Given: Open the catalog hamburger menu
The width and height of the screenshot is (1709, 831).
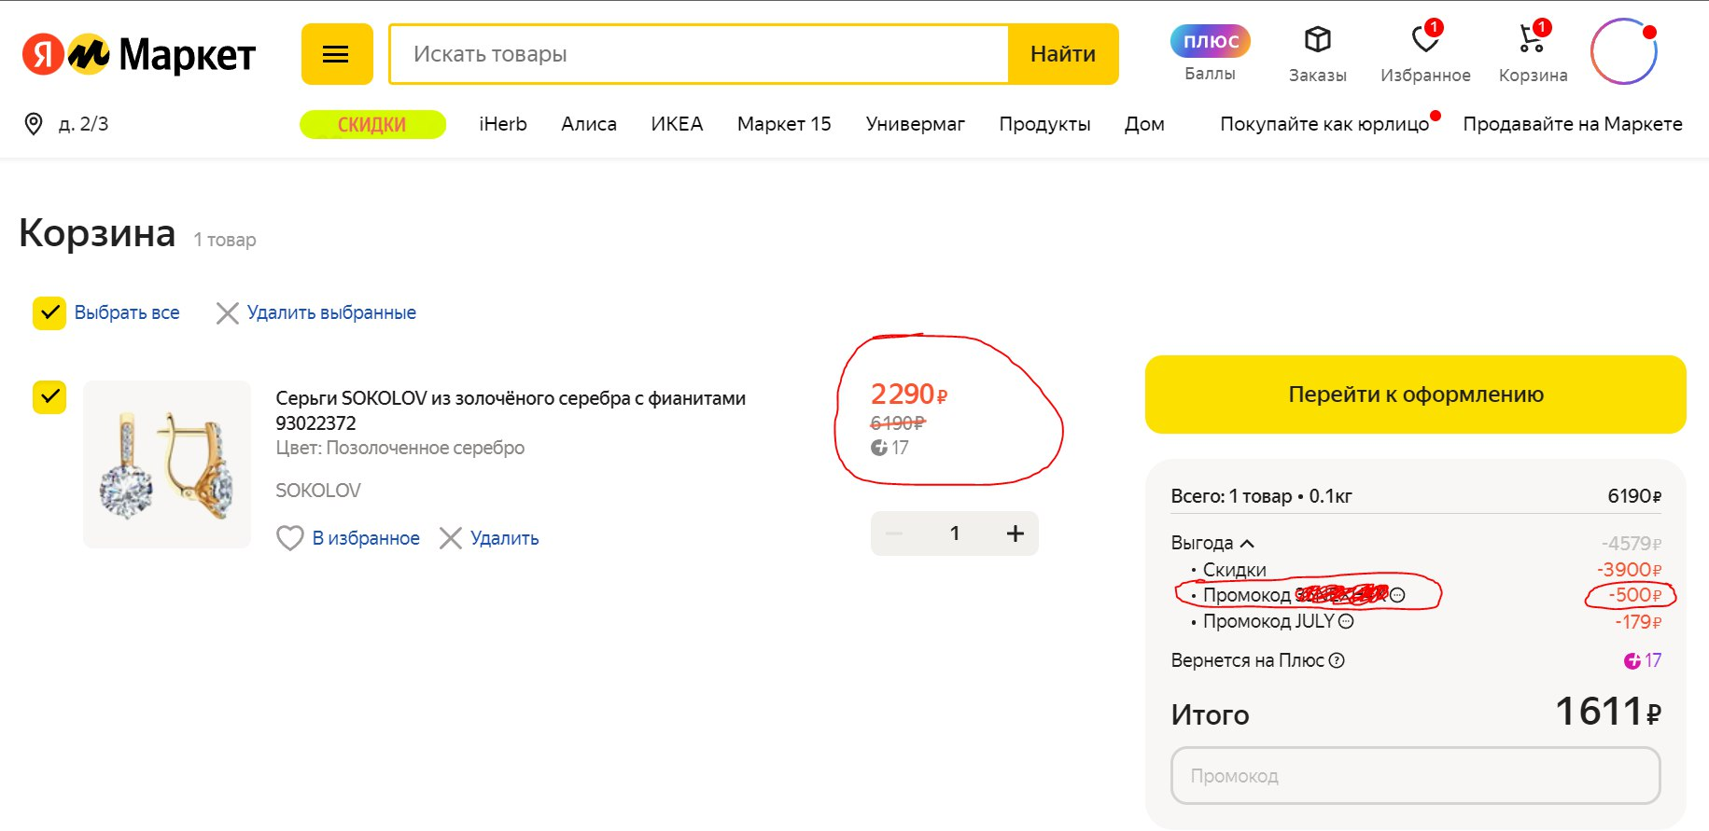Looking at the screenshot, I should [x=336, y=54].
